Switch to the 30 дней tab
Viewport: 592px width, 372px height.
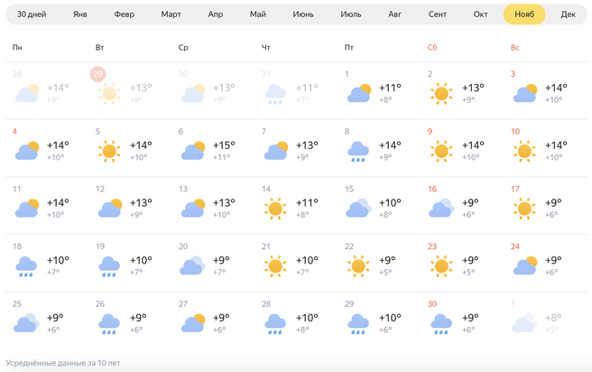(x=32, y=14)
